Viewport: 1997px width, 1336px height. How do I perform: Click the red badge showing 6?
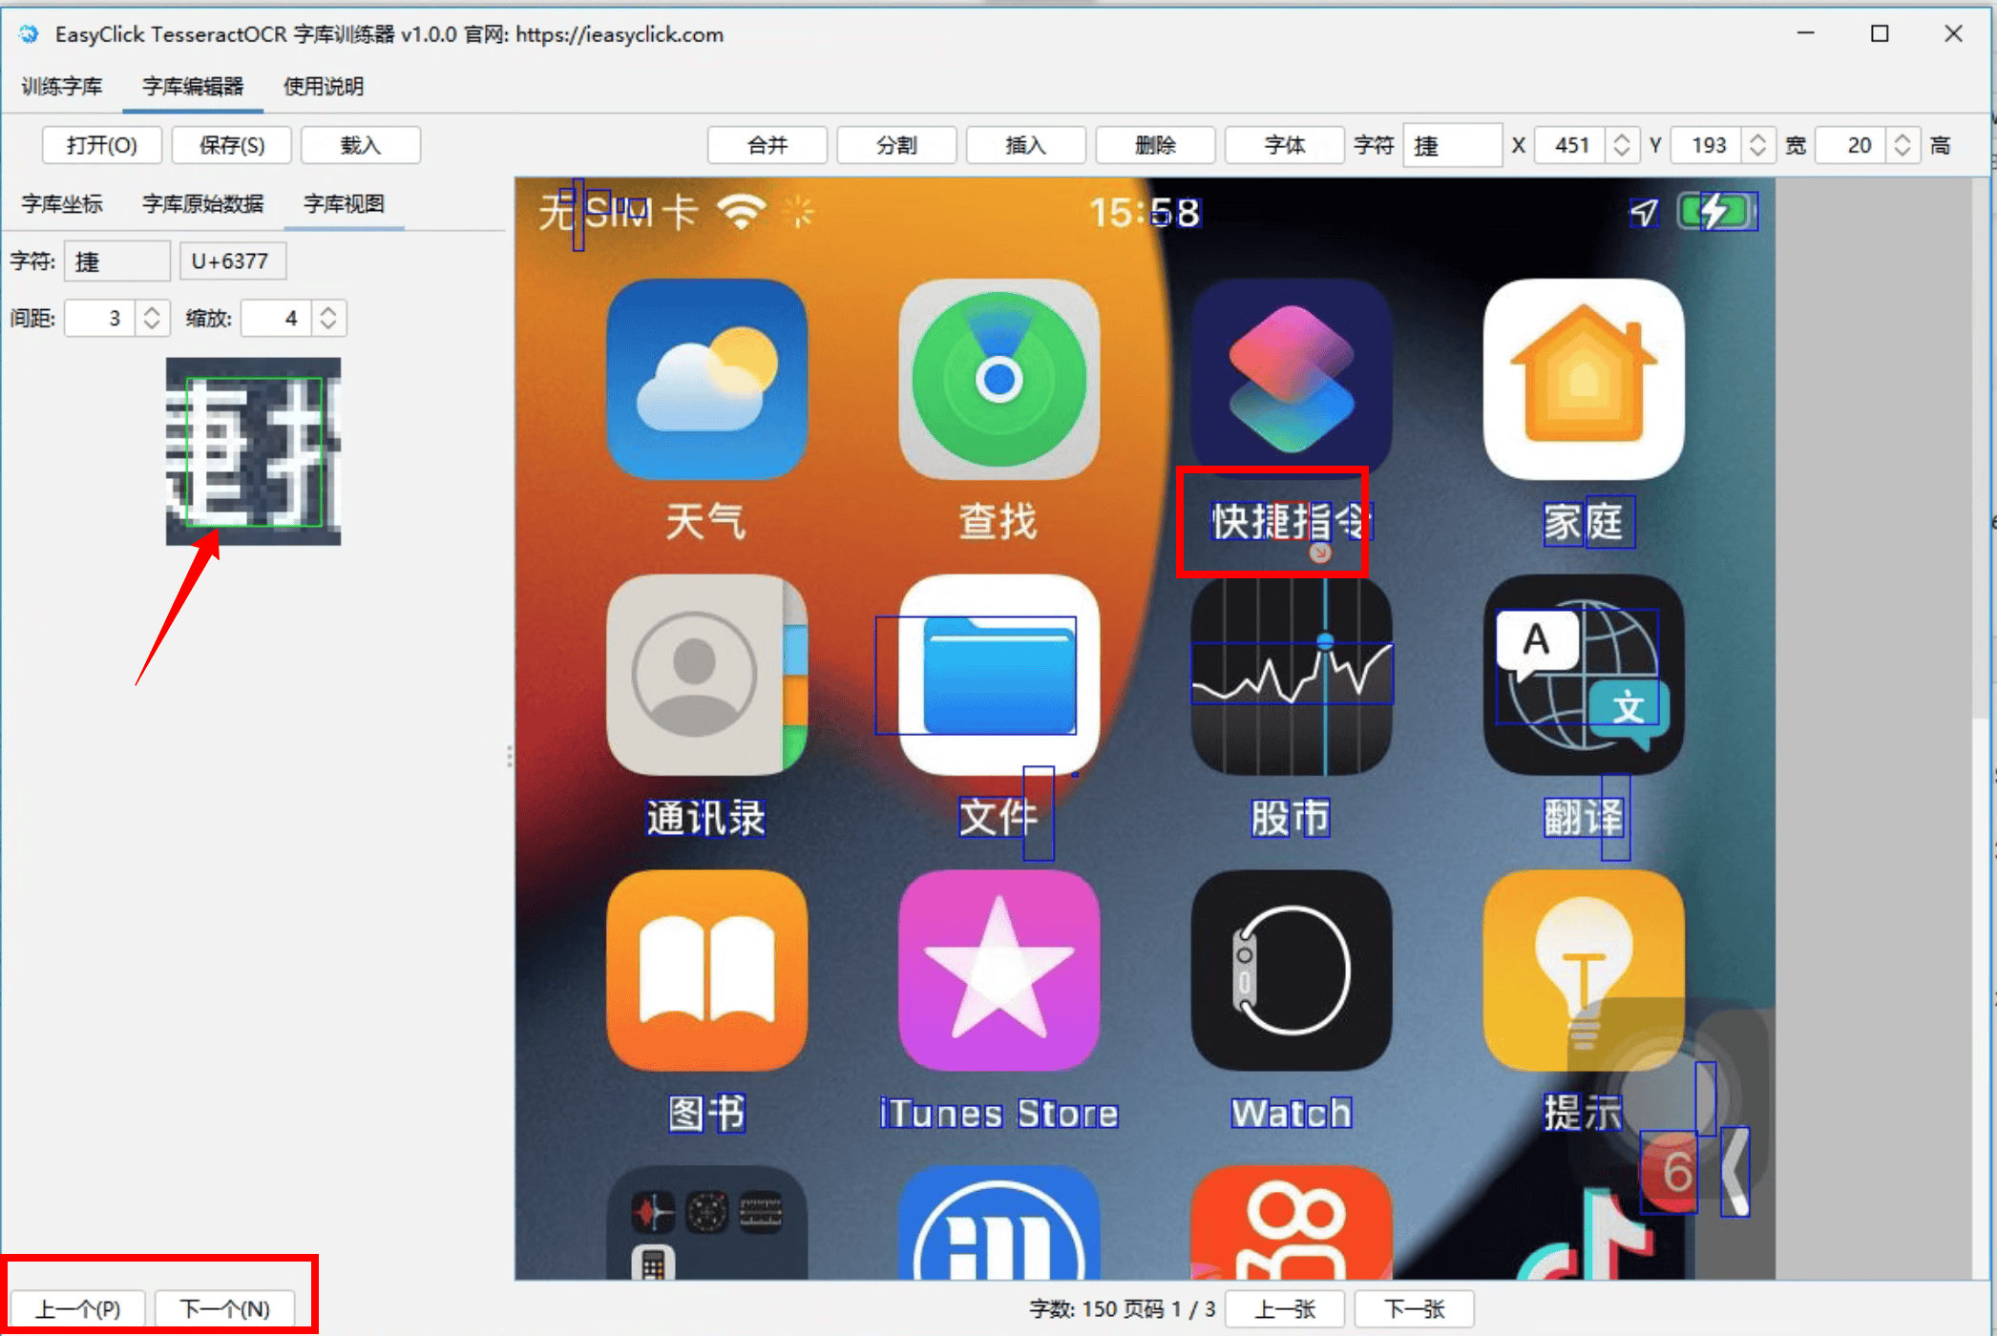point(1669,1172)
